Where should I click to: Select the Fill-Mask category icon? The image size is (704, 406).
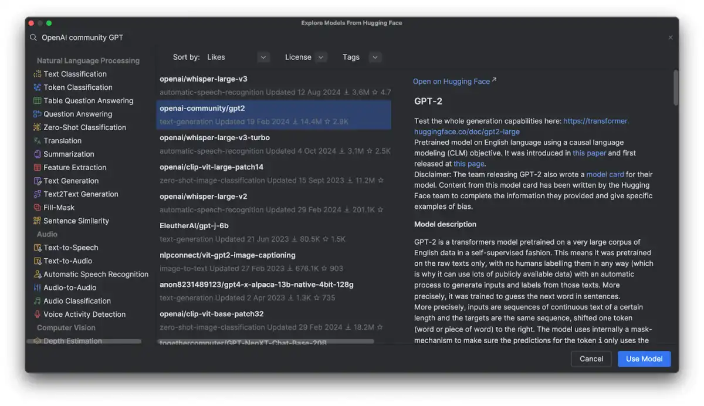38,208
